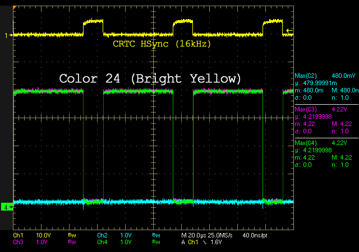Click the Max(C4) measurement title

click(306, 143)
